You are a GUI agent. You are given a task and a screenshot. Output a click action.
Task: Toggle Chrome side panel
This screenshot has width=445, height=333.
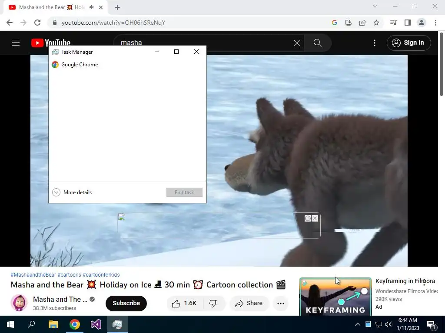[408, 23]
